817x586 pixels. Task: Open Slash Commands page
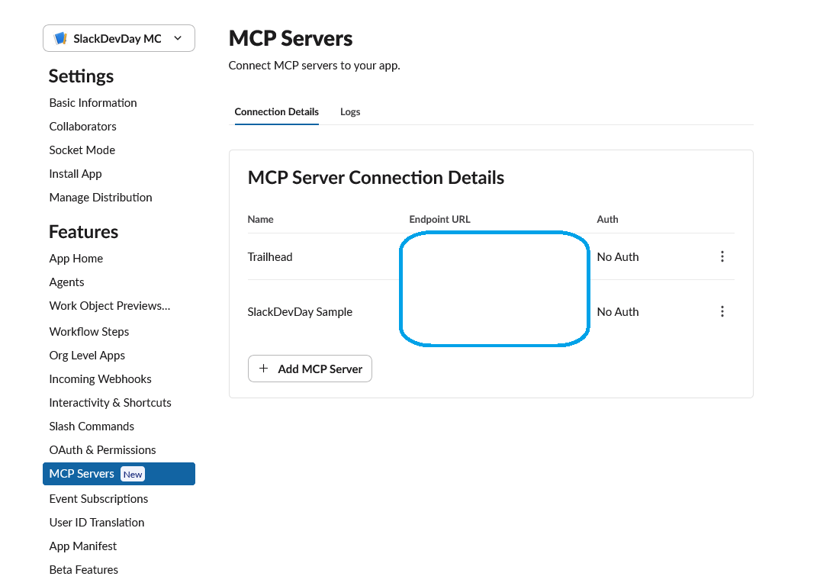click(x=92, y=427)
